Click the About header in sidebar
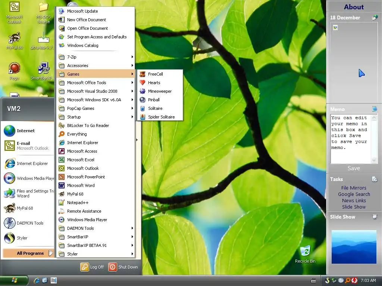Viewport: 382px width, 286px height. click(354, 7)
